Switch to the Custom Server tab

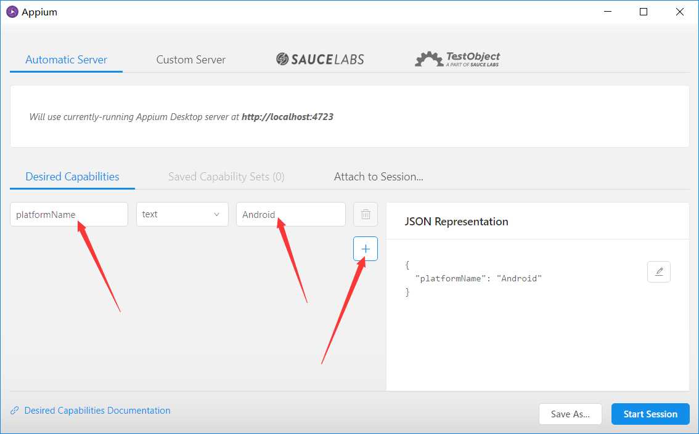coord(191,60)
